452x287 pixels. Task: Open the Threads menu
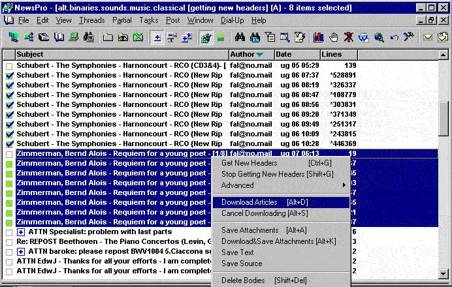point(91,20)
